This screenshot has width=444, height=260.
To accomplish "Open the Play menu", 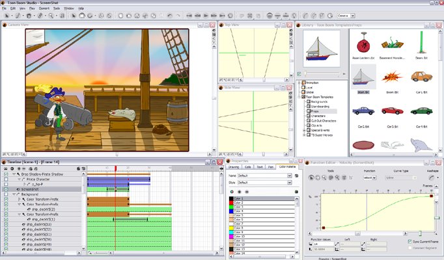I will click(x=32, y=8).
